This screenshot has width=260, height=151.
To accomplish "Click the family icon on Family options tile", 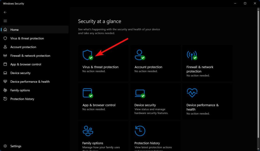I will pyautogui.click(x=88, y=131).
